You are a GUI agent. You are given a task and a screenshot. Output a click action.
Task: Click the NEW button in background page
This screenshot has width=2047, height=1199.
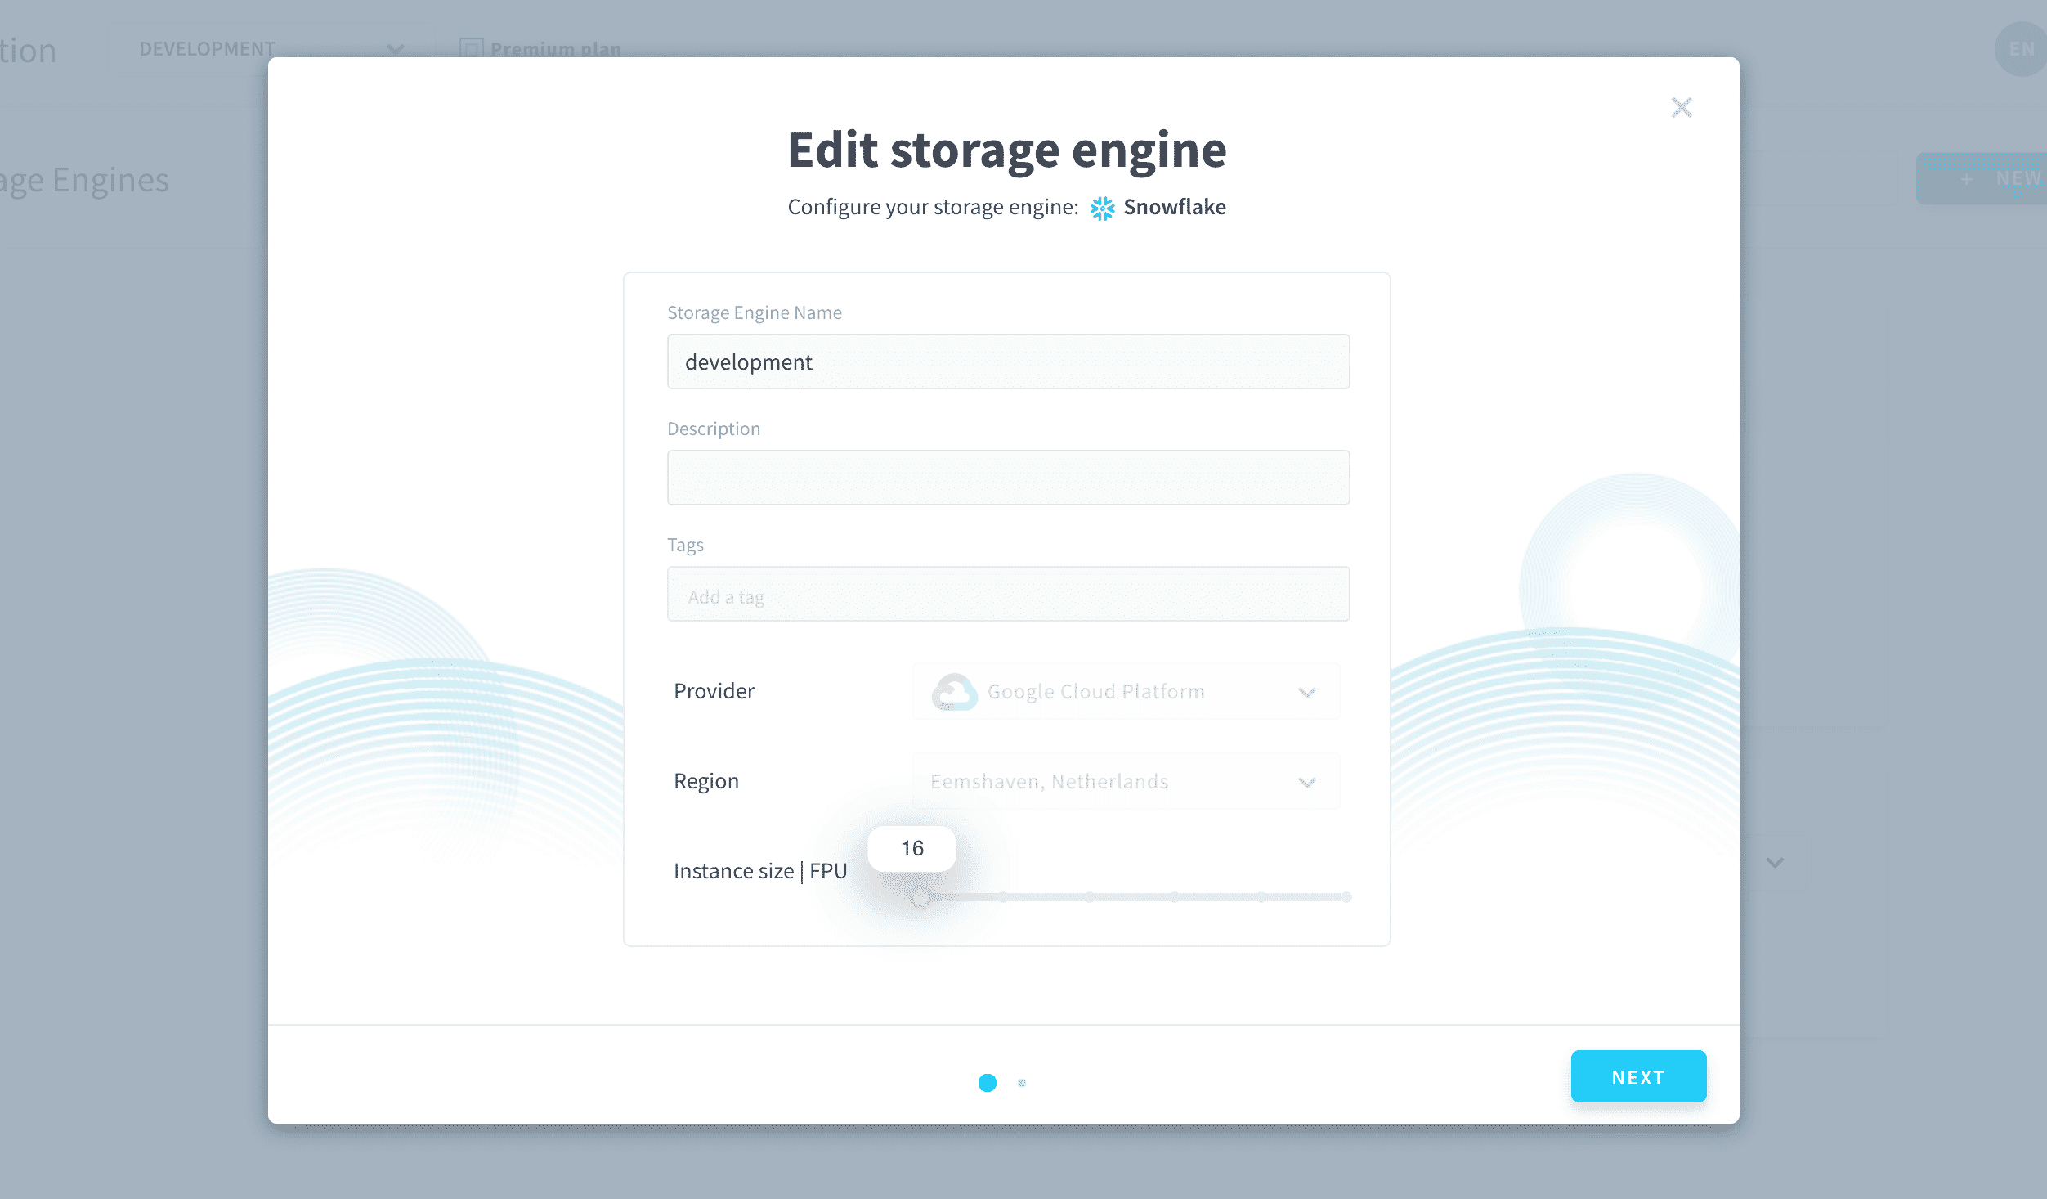pos(1982,178)
